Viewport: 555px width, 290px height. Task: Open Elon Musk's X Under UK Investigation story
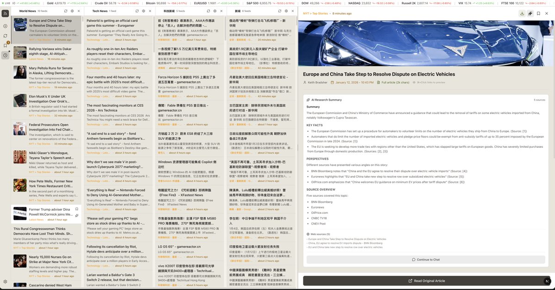[x=46, y=105]
